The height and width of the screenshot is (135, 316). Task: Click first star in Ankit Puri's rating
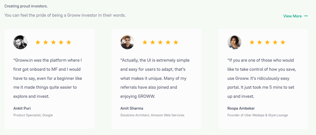click(38, 42)
